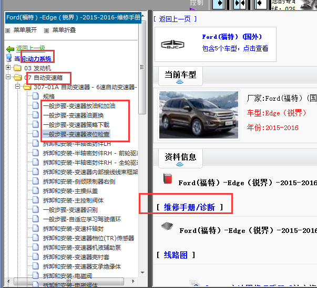Open 拆卸和安装-半轴密封件RH - 全轮驱动
Viewport: 317px width, 288px height.
tap(90, 163)
